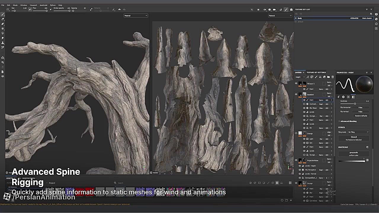Click the Restore defaults button
Screen dimensions: 379x213
[x=361, y=116]
